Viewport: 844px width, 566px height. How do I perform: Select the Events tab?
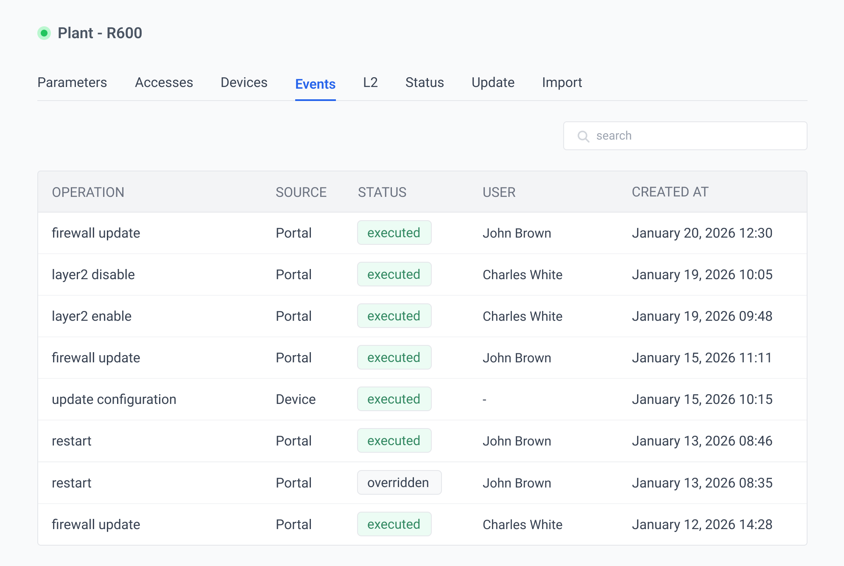click(x=315, y=84)
